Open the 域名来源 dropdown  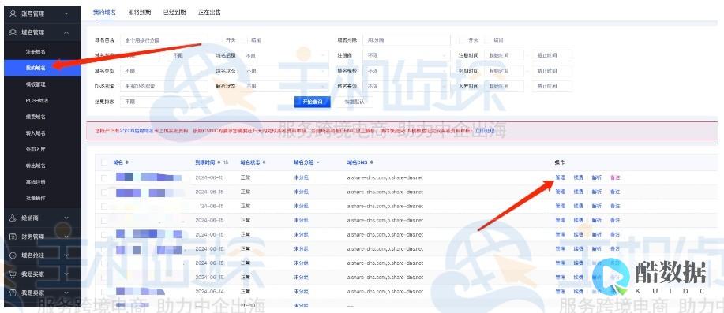pyautogui.click(x=407, y=86)
